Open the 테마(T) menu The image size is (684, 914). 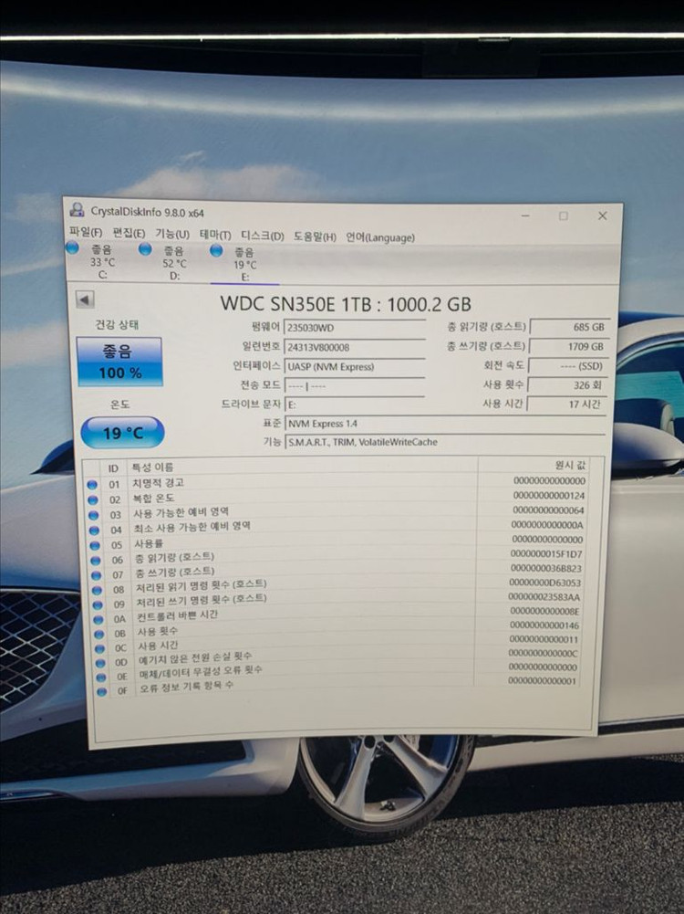click(215, 235)
